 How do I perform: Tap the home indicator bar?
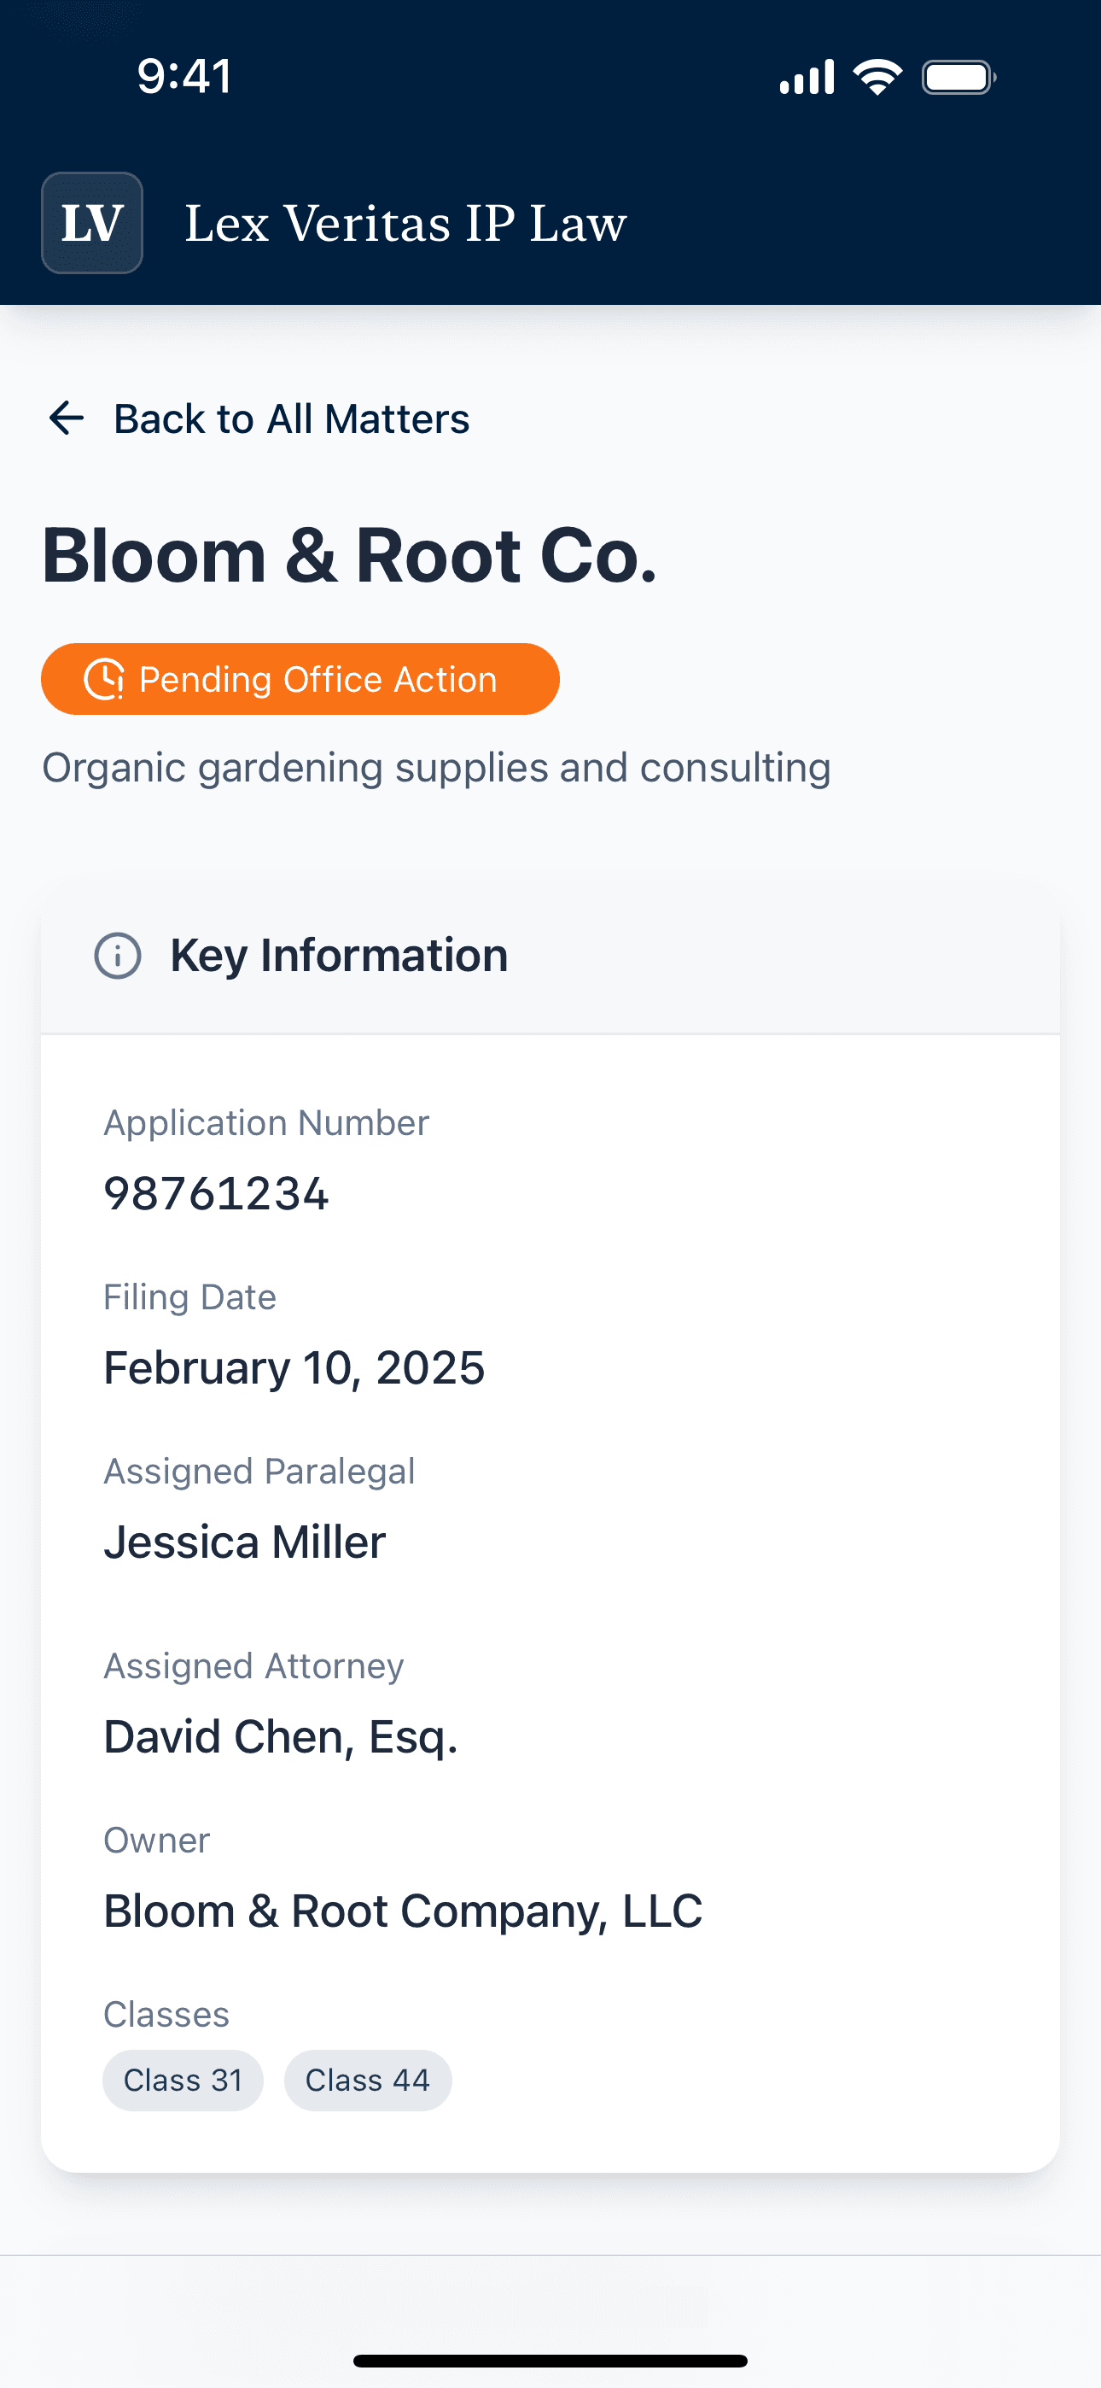550,2360
